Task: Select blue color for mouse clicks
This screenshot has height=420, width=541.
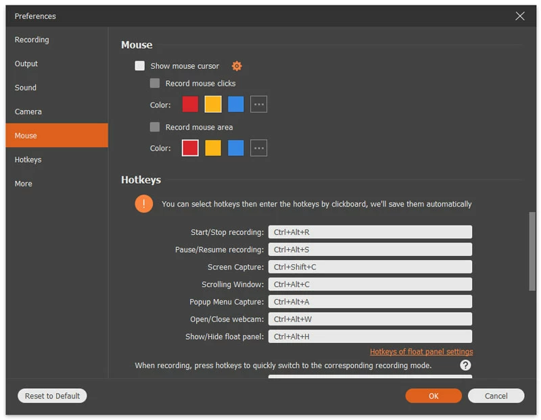Action: click(x=235, y=104)
